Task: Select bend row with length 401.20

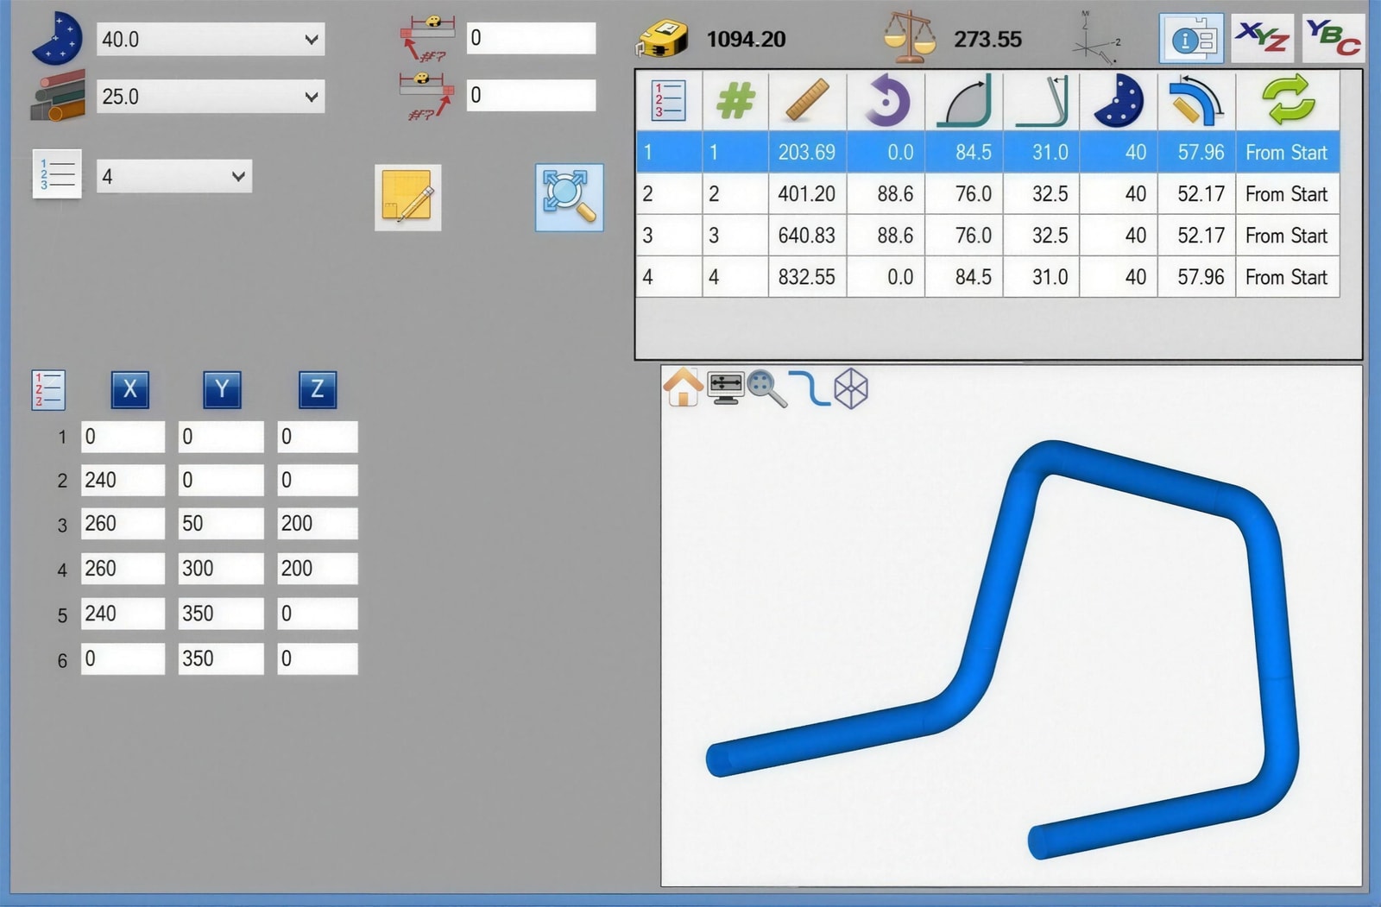Action: pos(987,194)
